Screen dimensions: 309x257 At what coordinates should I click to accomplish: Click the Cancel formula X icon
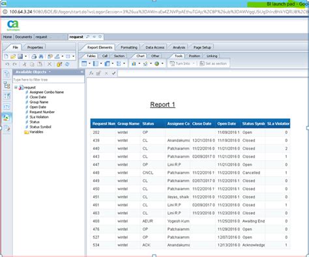pyautogui.click(x=106, y=74)
